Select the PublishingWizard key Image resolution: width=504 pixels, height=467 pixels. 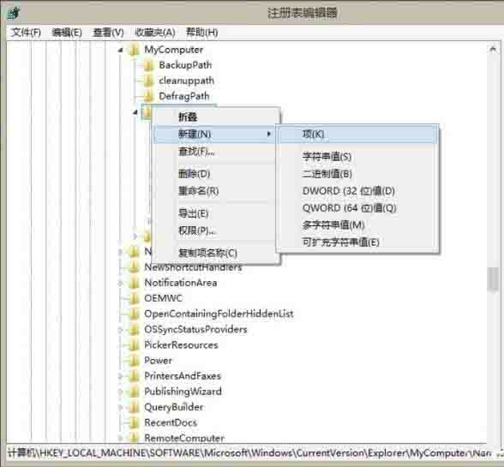183,392
